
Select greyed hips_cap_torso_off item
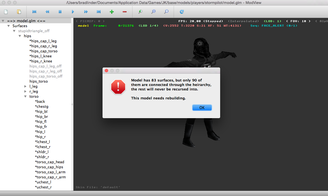click(46, 76)
